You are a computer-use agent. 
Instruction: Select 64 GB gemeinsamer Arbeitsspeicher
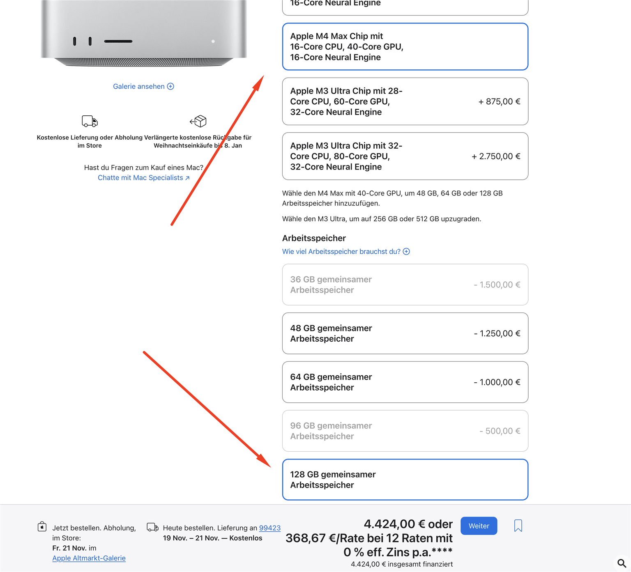click(x=405, y=382)
